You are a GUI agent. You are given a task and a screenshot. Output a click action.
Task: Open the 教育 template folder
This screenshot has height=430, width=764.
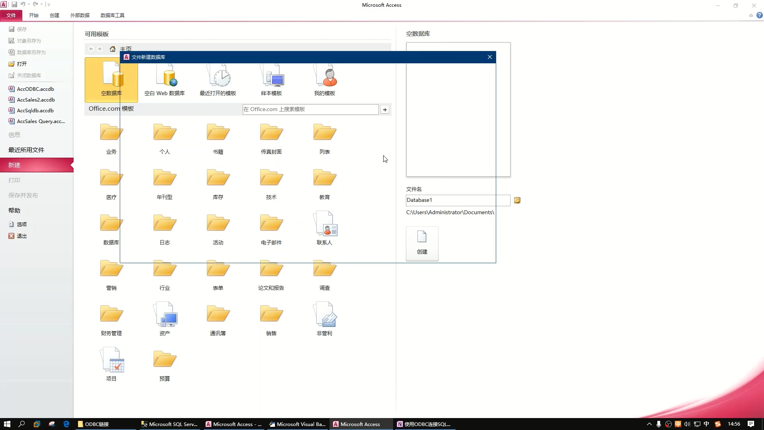tap(324, 184)
